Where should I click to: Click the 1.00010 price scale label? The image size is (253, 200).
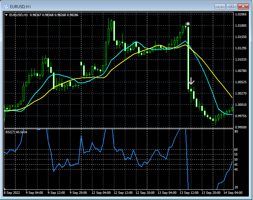[241, 105]
